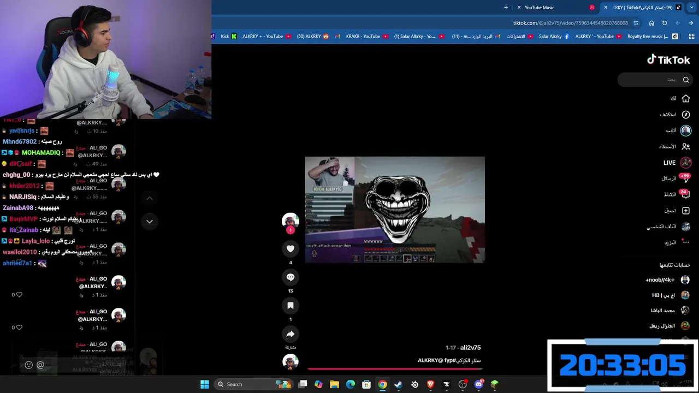
Task: Open the Profile item in sidebar
Action: click(670, 227)
